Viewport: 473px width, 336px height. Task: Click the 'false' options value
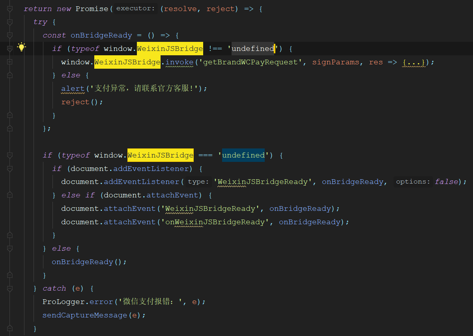[447, 182]
